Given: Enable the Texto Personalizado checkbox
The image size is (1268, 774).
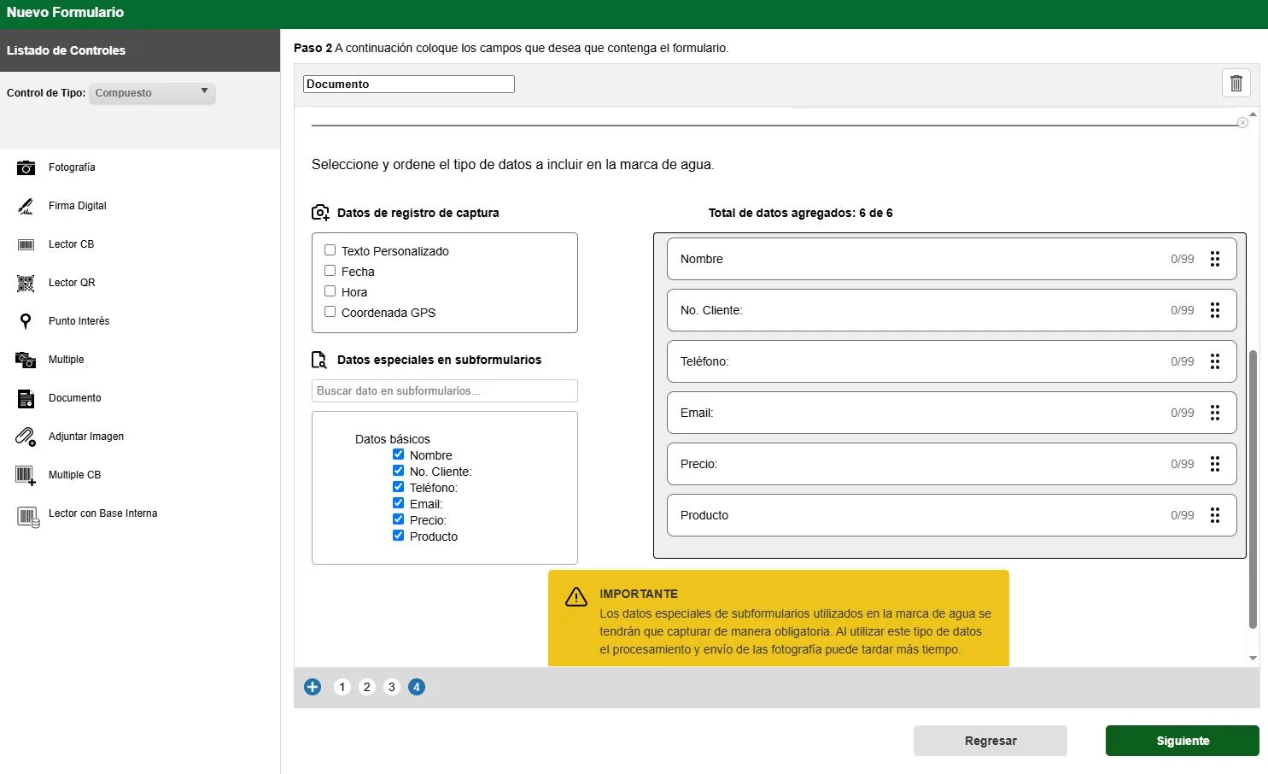Looking at the screenshot, I should click(330, 250).
